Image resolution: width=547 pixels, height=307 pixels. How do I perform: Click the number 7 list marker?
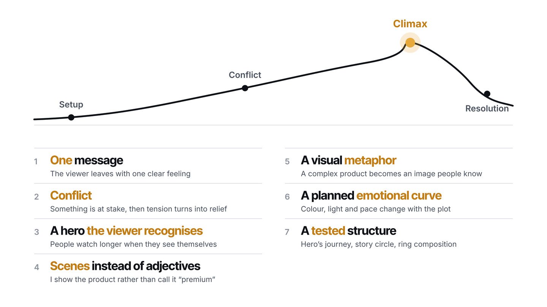[287, 232]
